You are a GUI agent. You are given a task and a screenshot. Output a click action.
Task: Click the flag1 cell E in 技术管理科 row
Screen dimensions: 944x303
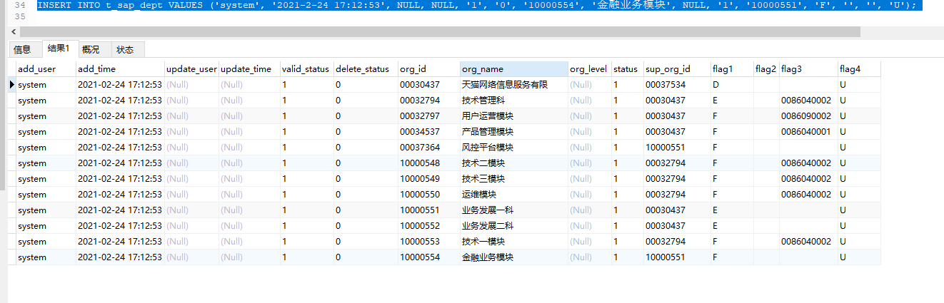tap(732, 101)
